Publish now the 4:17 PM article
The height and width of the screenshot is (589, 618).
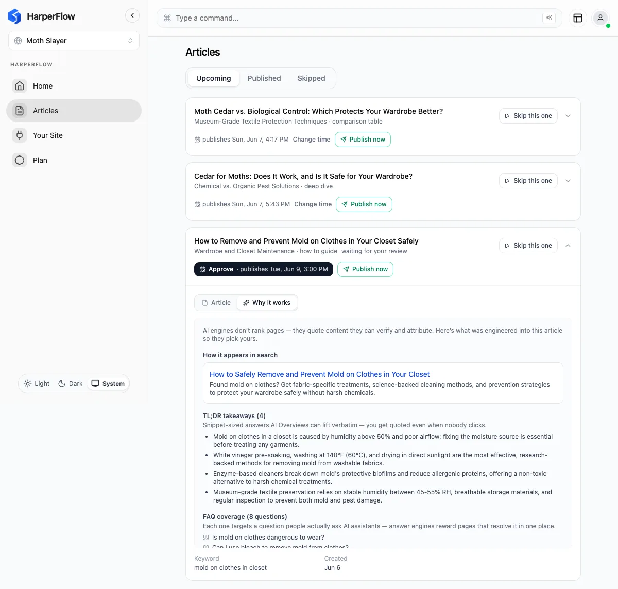[363, 140]
